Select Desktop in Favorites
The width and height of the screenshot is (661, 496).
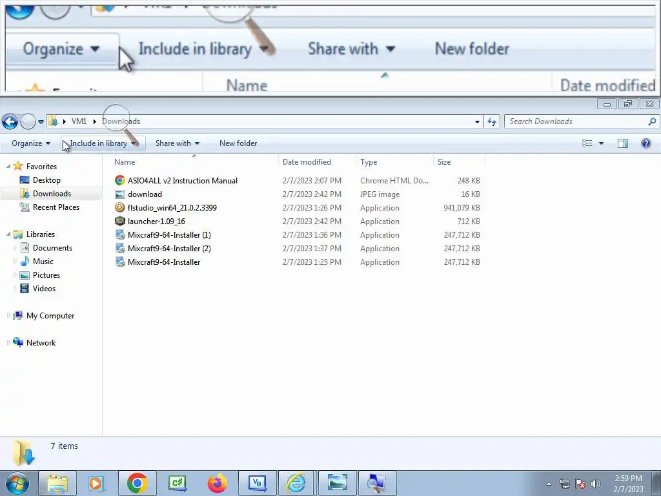(x=46, y=180)
